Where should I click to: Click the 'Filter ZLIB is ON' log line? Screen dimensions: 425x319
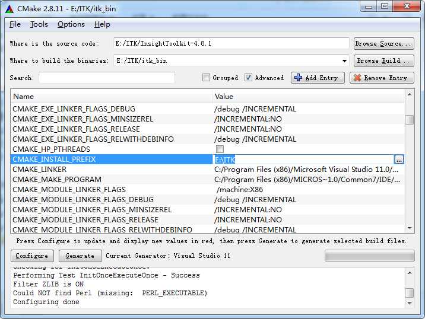coord(49,284)
